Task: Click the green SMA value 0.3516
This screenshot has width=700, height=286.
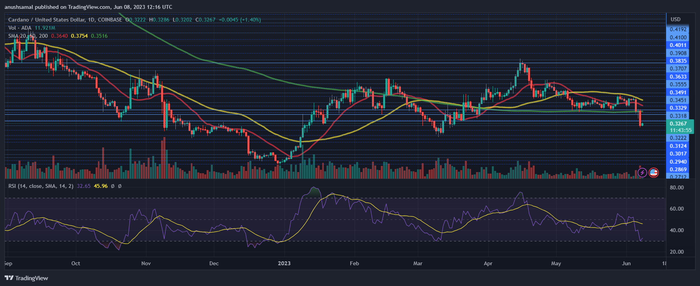Action: 99,36
